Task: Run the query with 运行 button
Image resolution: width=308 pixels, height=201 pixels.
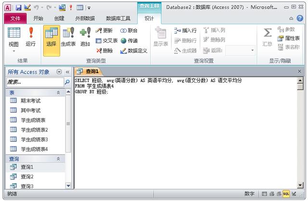Action: [x=31, y=37]
